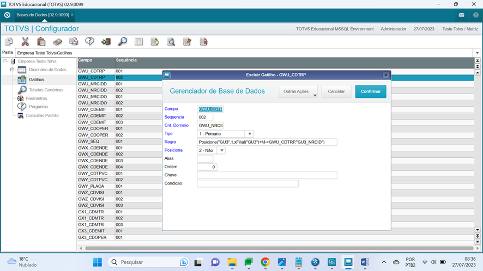Click the Cancelar button
Screen dimensions: 483x271
pos(336,91)
